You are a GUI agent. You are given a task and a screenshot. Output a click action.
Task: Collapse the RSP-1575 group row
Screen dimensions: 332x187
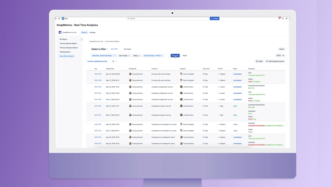88,87
